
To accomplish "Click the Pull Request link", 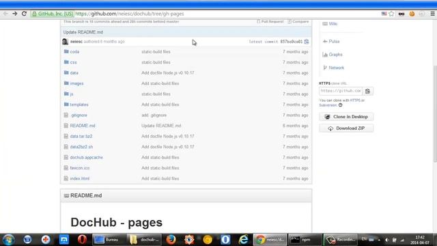I will pyautogui.click(x=270, y=21).
